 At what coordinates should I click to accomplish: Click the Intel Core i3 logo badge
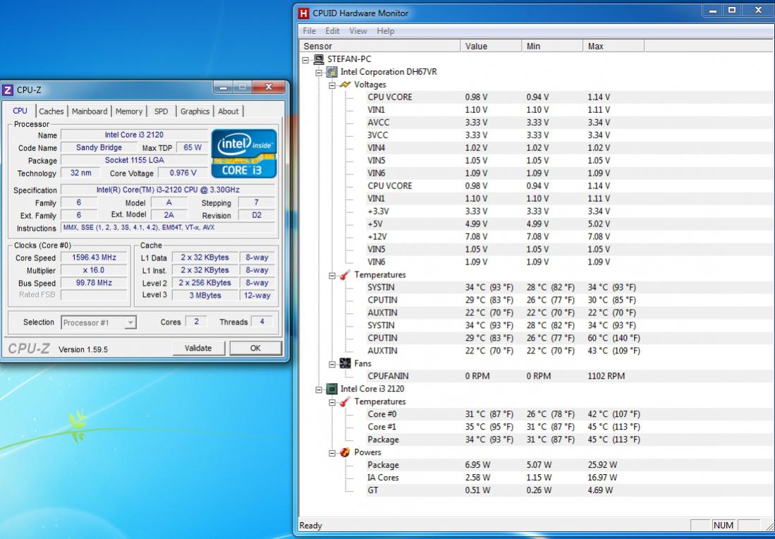(x=244, y=153)
